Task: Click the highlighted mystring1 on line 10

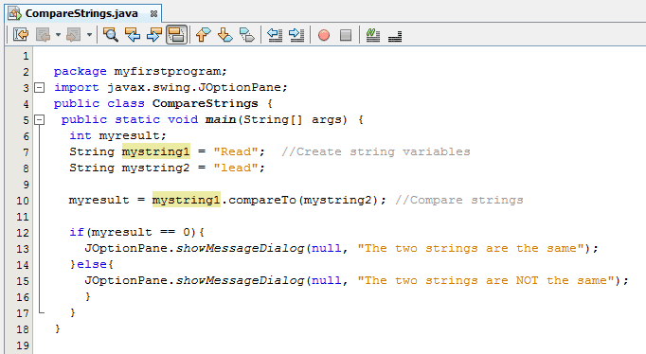Action: click(x=187, y=200)
